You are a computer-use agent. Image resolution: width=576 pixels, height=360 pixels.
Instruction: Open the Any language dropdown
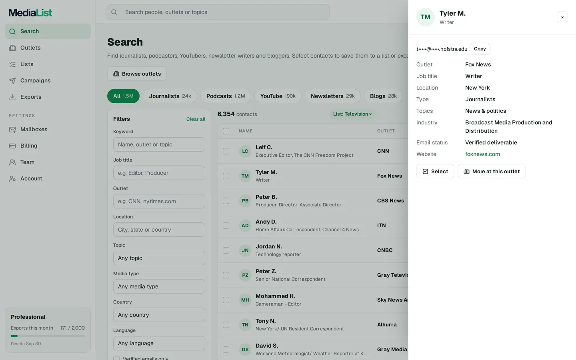point(159,343)
